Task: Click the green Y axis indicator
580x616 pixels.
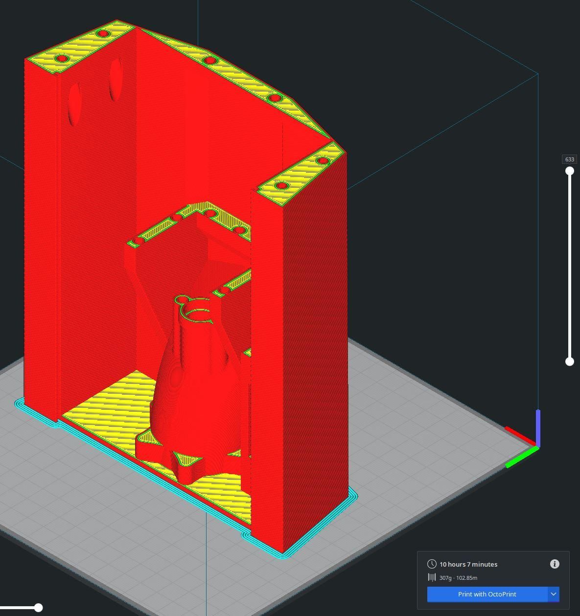Action: (x=522, y=457)
